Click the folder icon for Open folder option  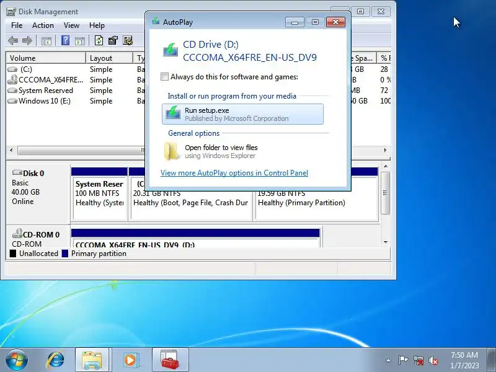pos(171,151)
